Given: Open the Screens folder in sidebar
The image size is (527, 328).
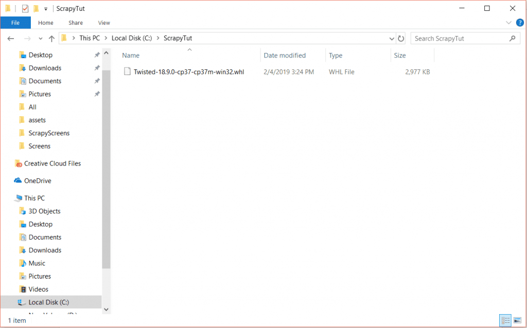Looking at the screenshot, I should click(x=39, y=147).
